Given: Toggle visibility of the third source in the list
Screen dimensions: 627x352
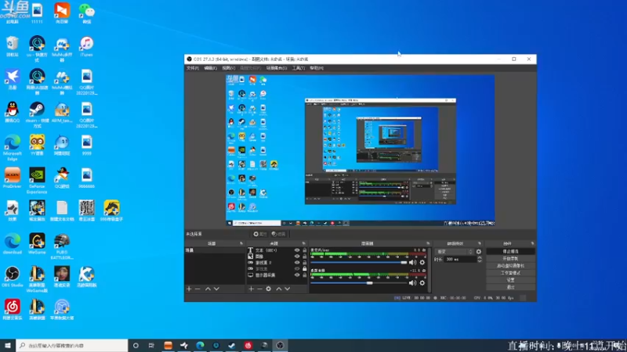Looking at the screenshot, I should coord(297,263).
